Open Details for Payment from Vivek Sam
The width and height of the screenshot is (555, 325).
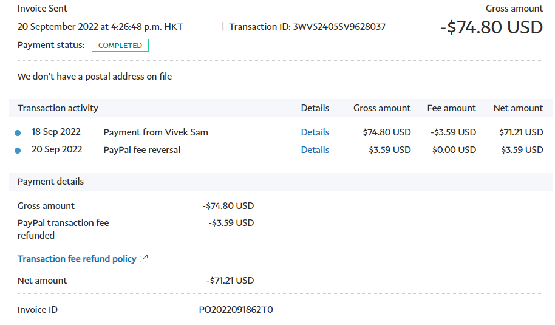(315, 132)
